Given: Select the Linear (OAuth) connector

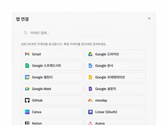Looking at the screenshot, I should pos(115,112).
